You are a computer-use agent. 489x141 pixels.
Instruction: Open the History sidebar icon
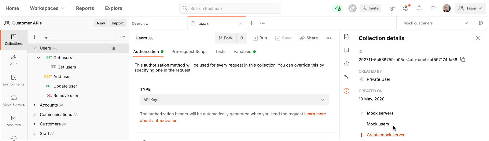click(14, 138)
